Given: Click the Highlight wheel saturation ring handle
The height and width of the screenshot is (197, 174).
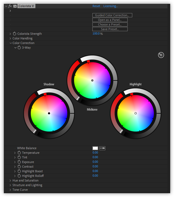Looking at the screenshot, I should (121, 132).
